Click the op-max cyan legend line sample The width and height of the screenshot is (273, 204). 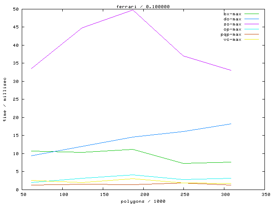[x=252, y=29]
